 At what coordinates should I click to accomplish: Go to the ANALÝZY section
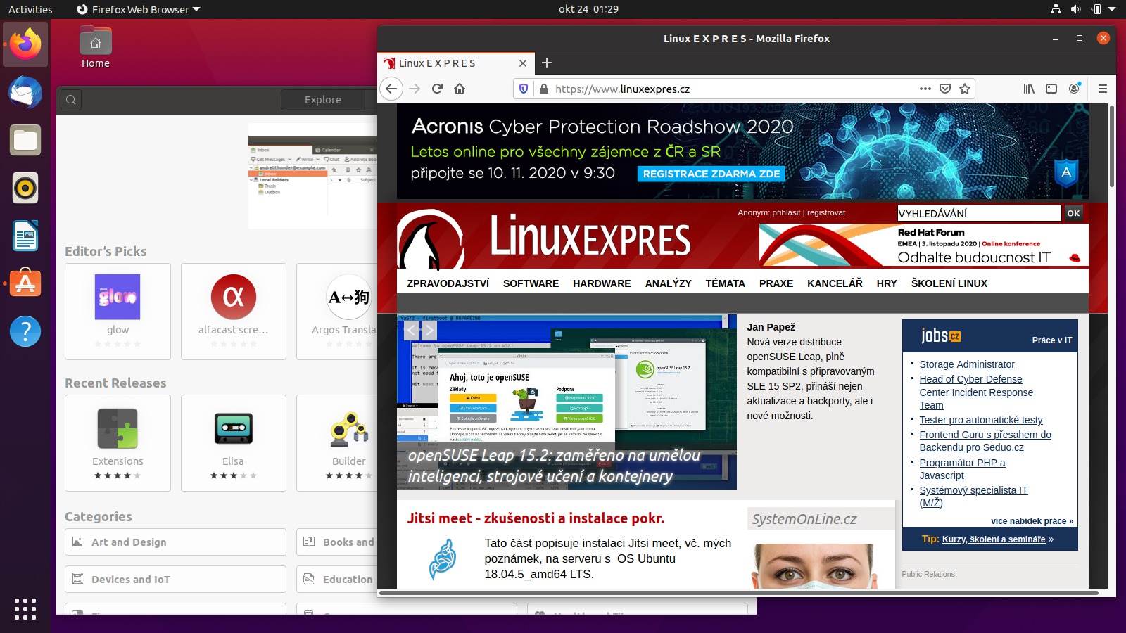(668, 283)
